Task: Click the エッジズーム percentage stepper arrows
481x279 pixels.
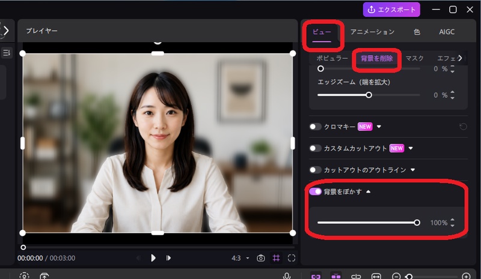Action: pyautogui.click(x=453, y=95)
